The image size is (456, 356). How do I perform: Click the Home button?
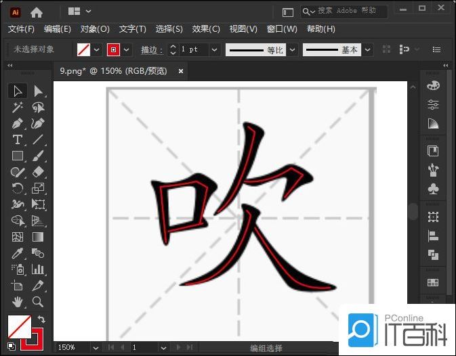[x=37, y=12]
